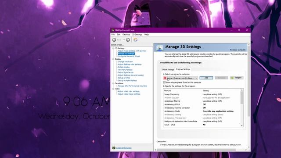Image resolution: width=281 pixels, height=158 pixels.
Task: Click settings list scroll up arrow
Action: click(x=241, y=90)
